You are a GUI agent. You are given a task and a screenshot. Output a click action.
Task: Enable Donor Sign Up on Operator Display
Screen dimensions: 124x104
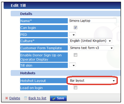[x=75, y=55]
